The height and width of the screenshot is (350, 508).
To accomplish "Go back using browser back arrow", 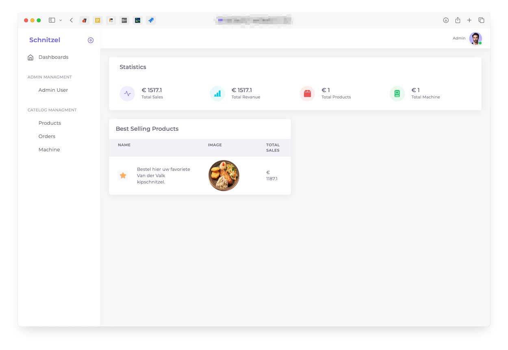I will 72,20.
